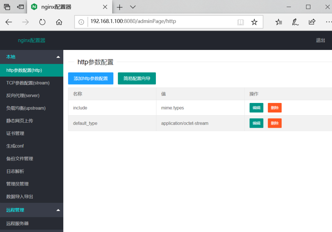Image resolution: width=332 pixels, height=232 pixels.
Task: Click 退出 to log out
Action: pyautogui.click(x=320, y=40)
